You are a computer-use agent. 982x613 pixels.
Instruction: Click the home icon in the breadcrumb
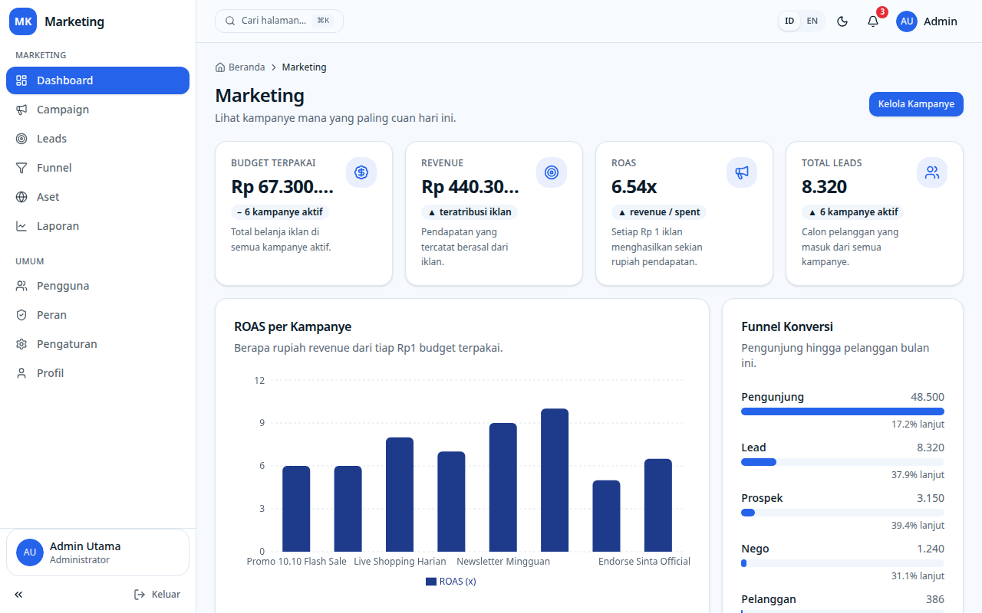point(220,67)
